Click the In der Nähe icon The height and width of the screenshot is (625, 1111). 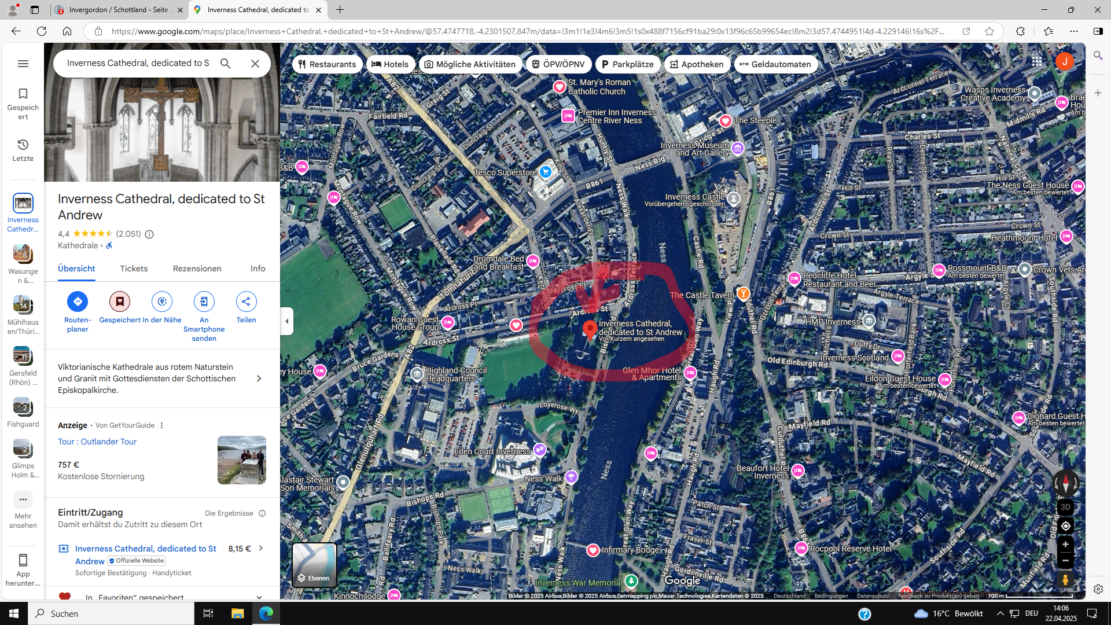[162, 302]
